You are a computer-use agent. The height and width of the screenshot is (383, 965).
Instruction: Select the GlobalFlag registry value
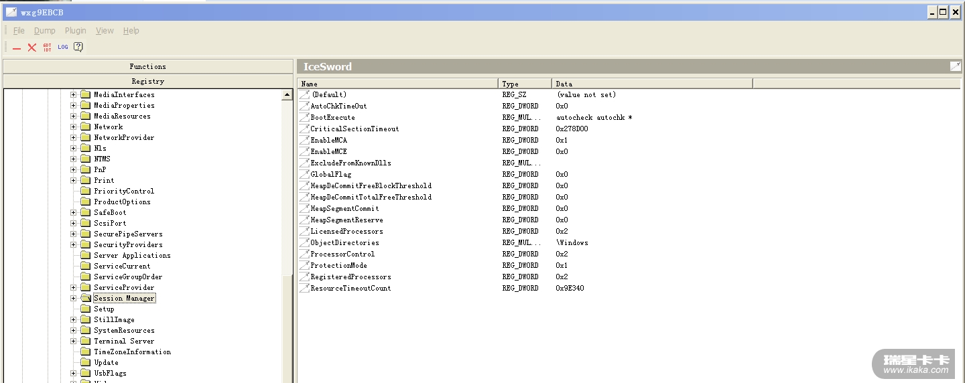point(330,174)
